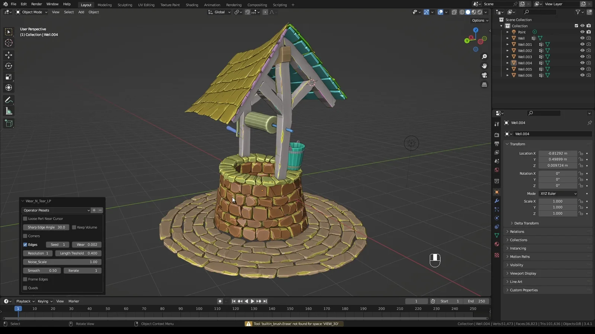Open the Render menu
This screenshot has height=334, width=595.
click(x=36, y=4)
